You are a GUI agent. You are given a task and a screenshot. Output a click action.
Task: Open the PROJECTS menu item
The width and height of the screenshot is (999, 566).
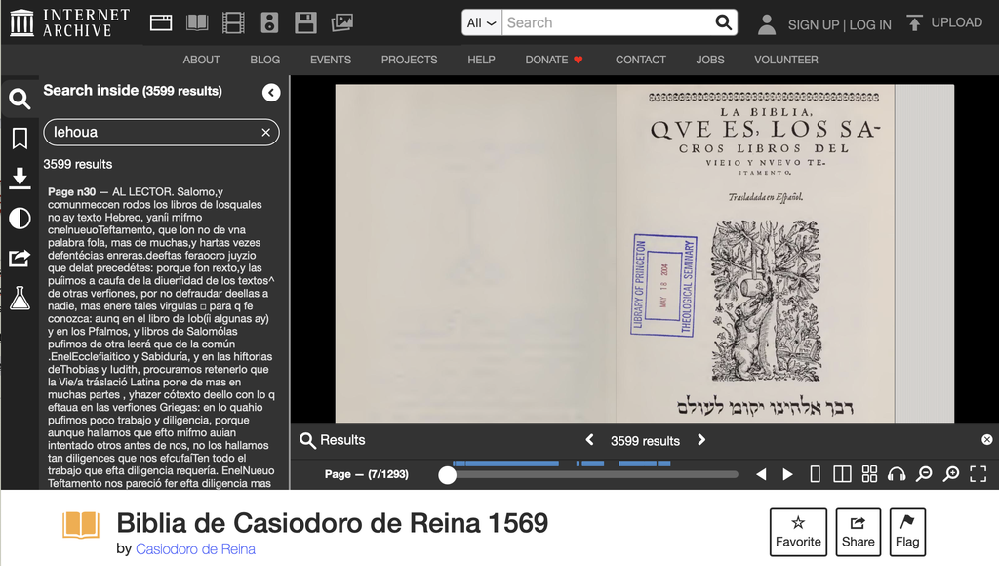409,60
